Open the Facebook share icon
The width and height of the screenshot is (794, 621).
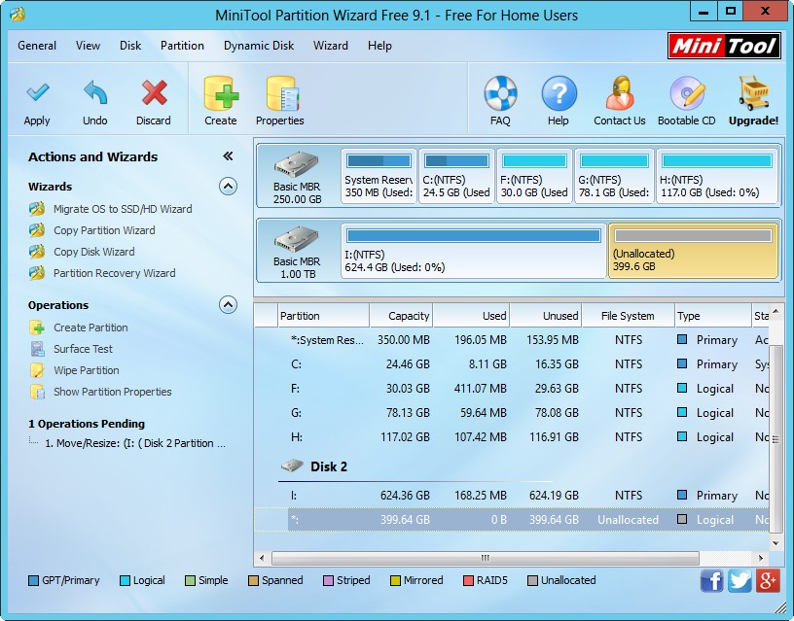click(x=712, y=580)
